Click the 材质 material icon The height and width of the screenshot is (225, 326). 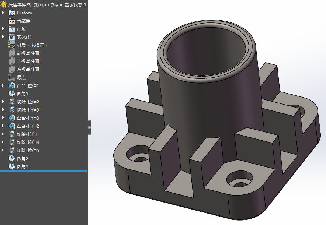(x=12, y=45)
